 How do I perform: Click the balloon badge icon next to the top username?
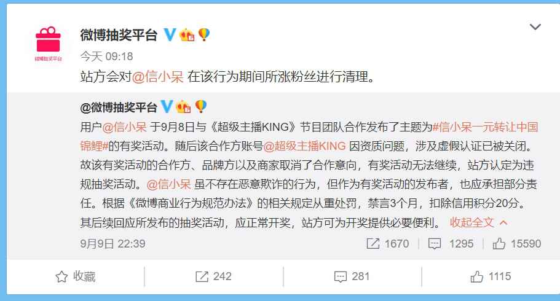coord(203,35)
